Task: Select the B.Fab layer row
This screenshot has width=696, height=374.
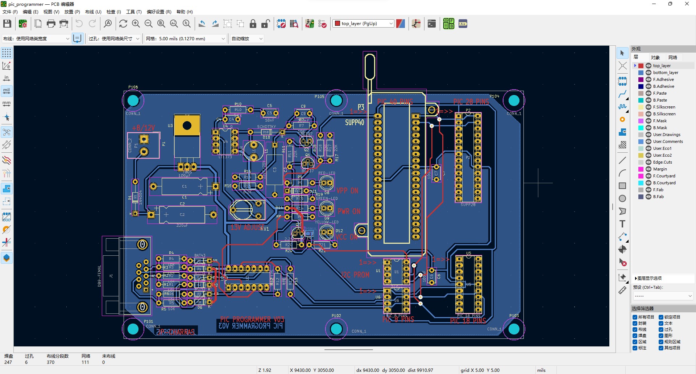Action: pos(663,197)
